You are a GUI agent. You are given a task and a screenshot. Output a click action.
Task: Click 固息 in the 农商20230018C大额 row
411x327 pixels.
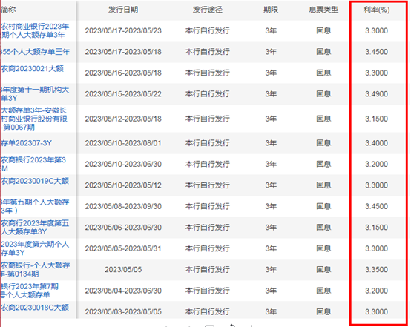click(323, 312)
